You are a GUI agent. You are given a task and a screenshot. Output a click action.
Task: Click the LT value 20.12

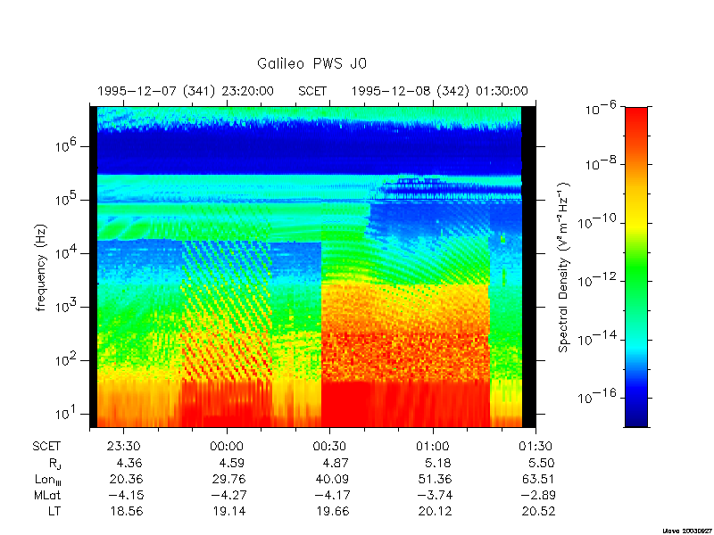436,511
